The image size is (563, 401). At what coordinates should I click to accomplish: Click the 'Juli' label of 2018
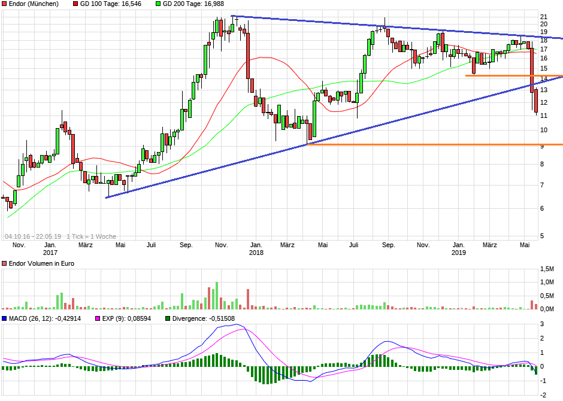353,245
